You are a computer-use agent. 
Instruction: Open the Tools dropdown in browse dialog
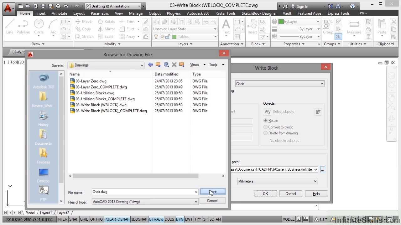[217, 65]
